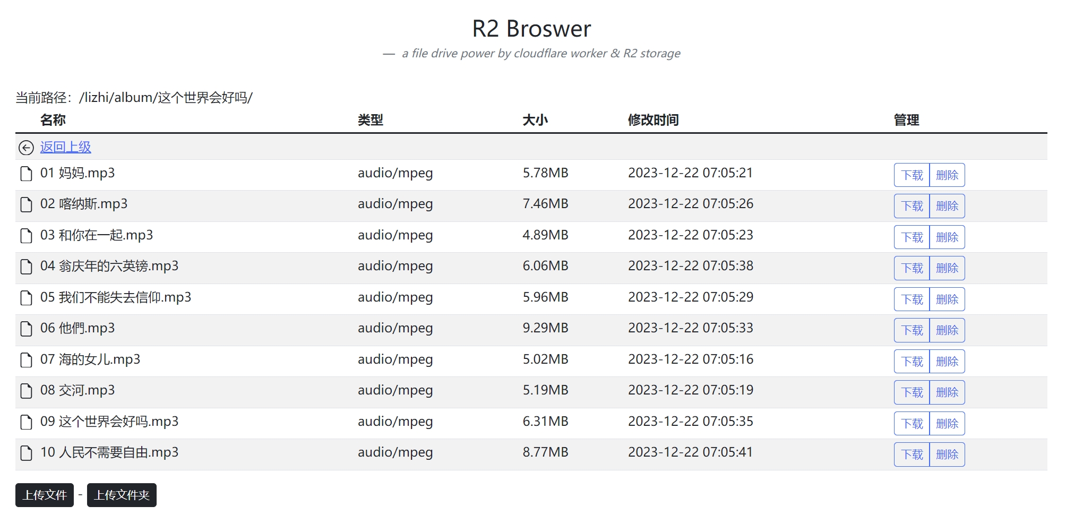1066x523 pixels.
Task: Click the 修改时间 column header
Action: tap(653, 120)
